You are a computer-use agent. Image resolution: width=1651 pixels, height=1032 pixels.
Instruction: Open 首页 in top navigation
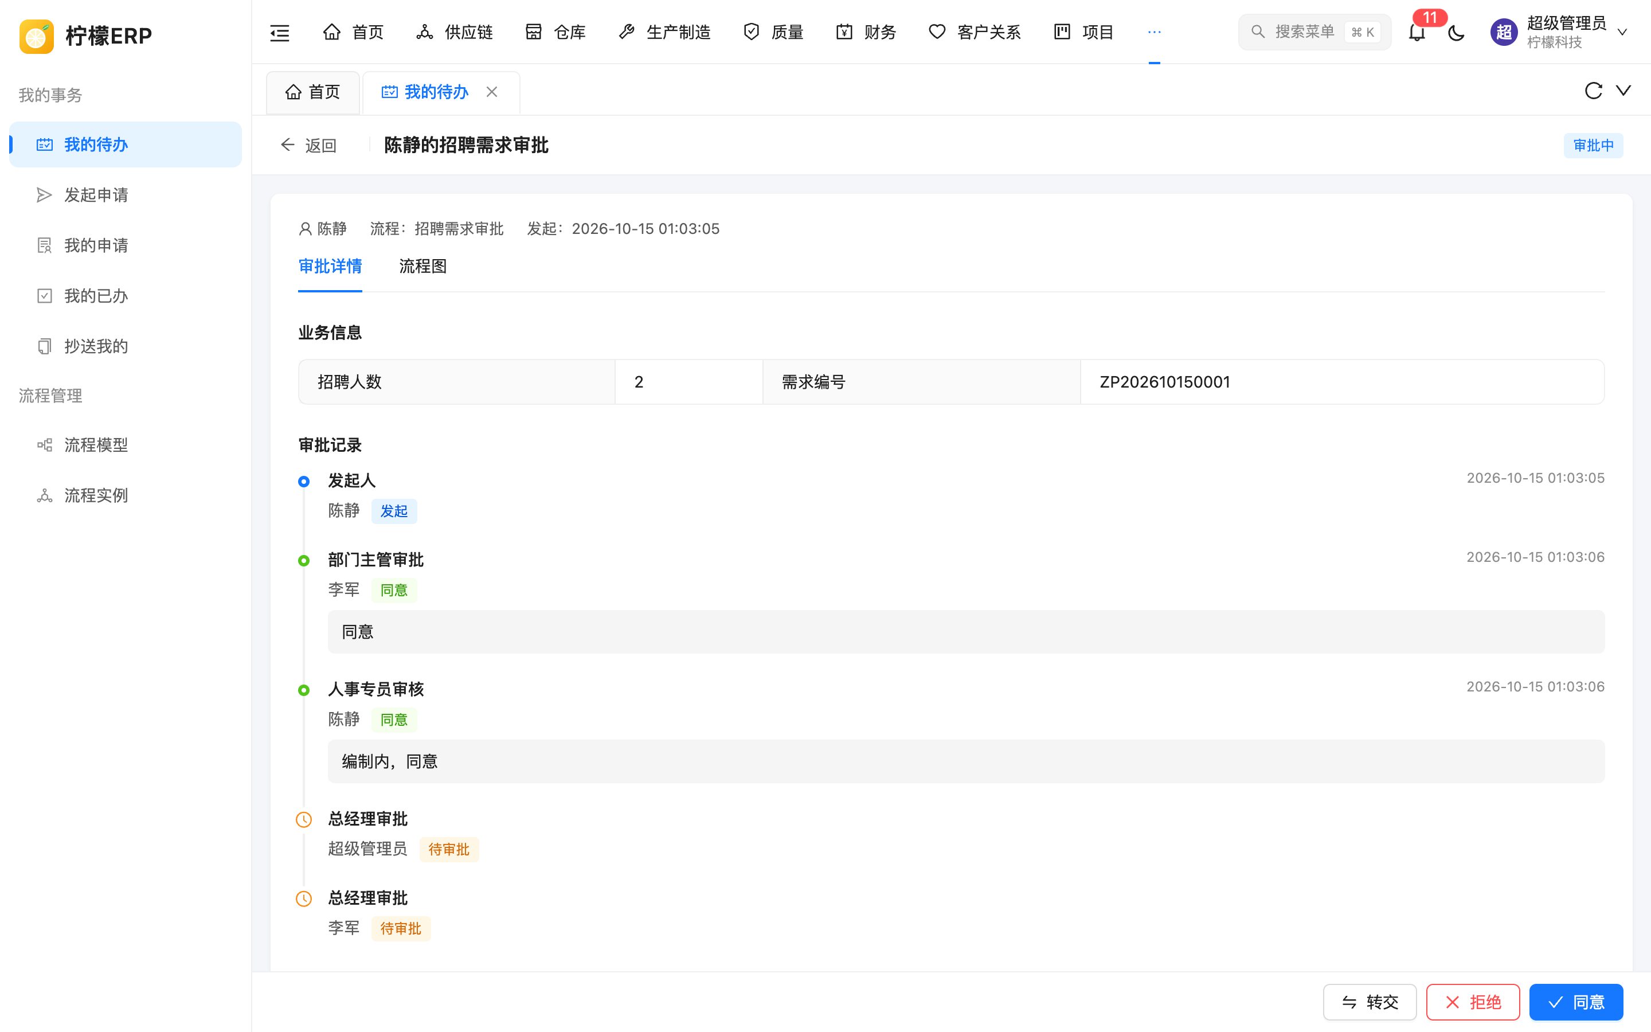353,32
